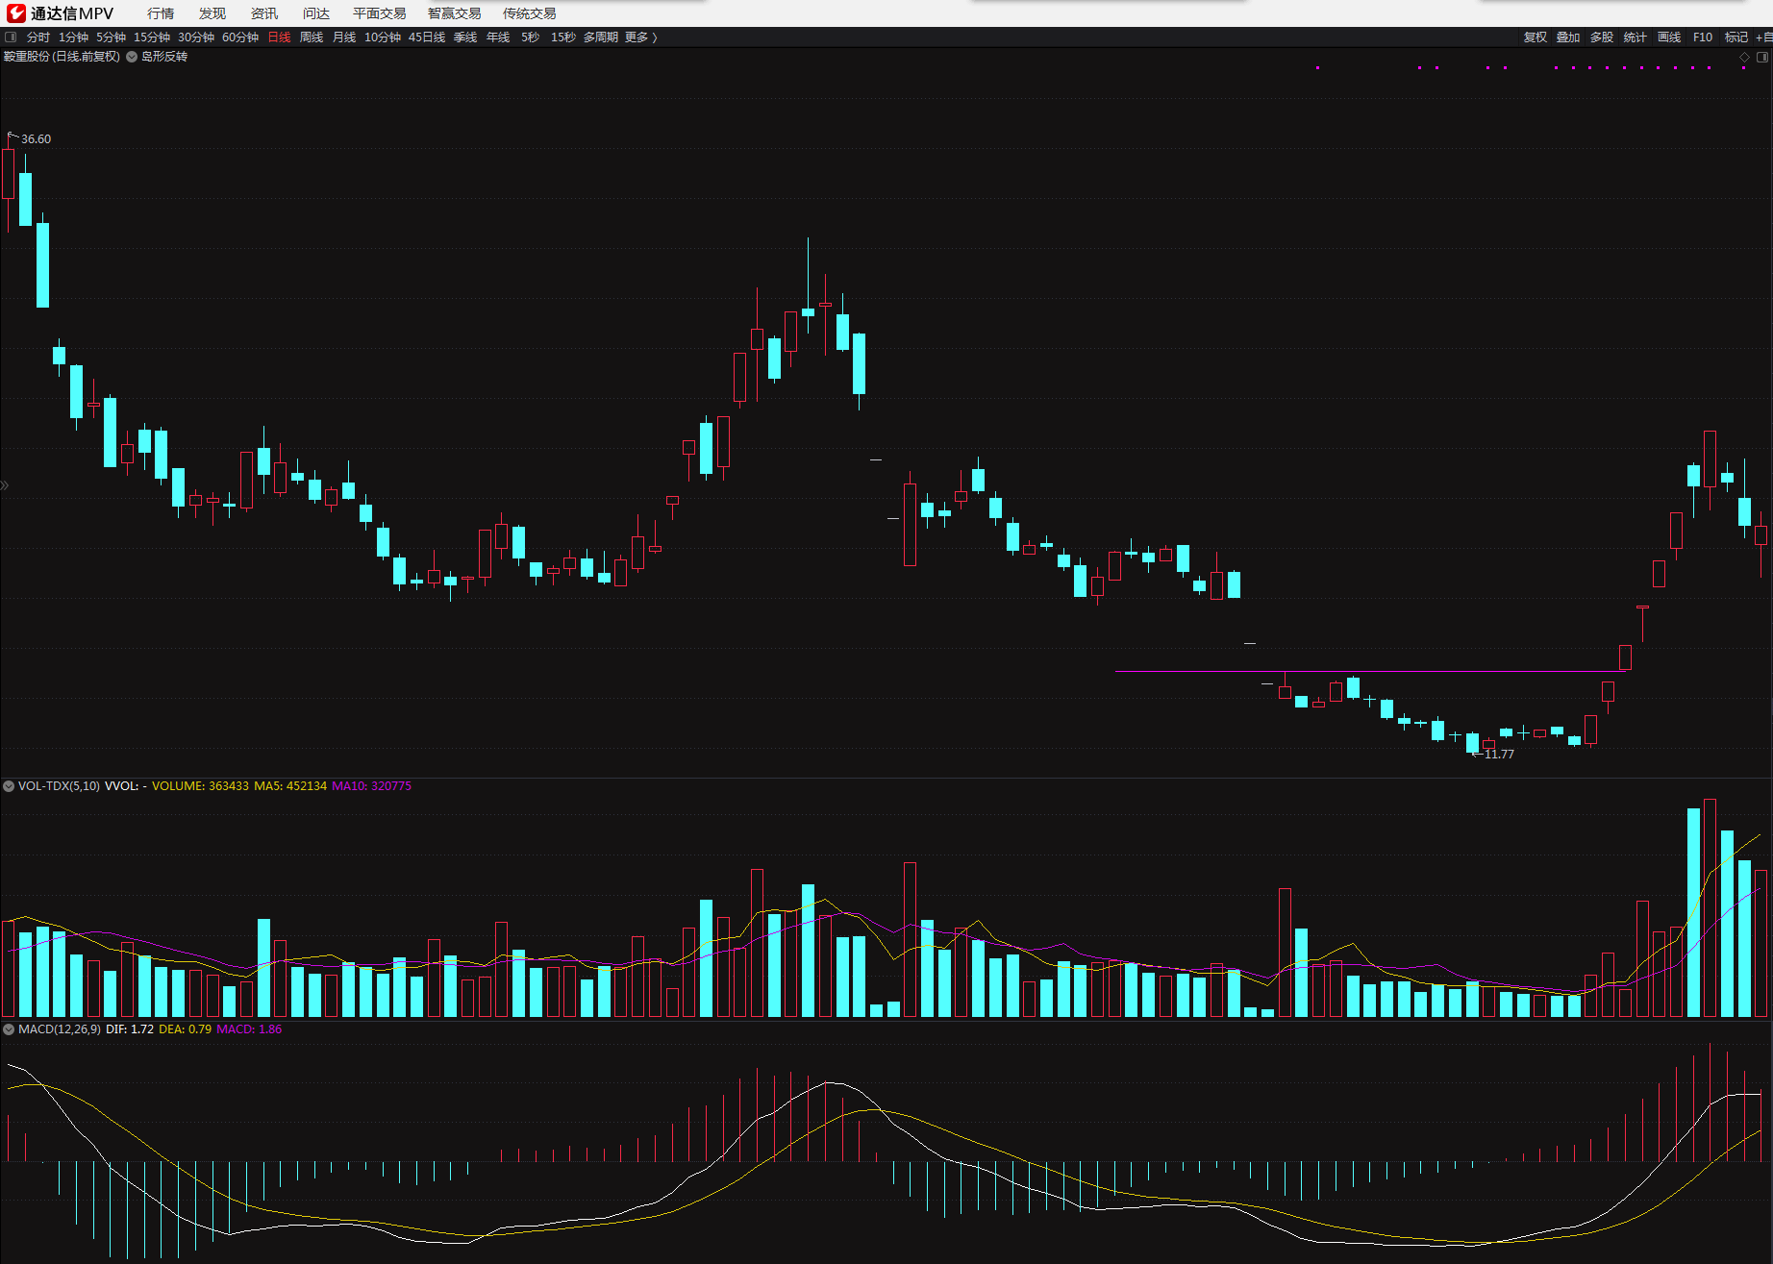The width and height of the screenshot is (1773, 1264).
Task: Select the 30分钟 period
Action: 196,37
